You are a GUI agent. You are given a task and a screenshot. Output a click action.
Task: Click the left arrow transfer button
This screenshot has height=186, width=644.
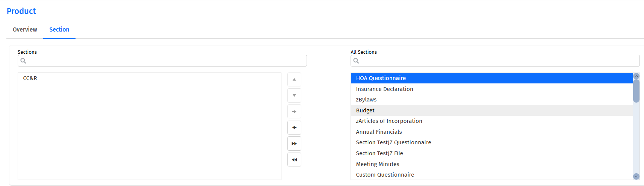pyautogui.click(x=294, y=128)
